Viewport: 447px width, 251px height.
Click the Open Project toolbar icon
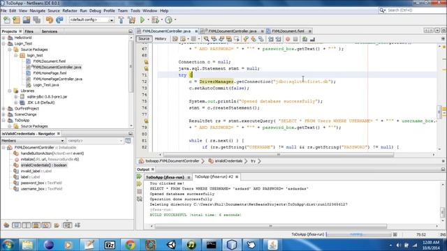[27, 20]
